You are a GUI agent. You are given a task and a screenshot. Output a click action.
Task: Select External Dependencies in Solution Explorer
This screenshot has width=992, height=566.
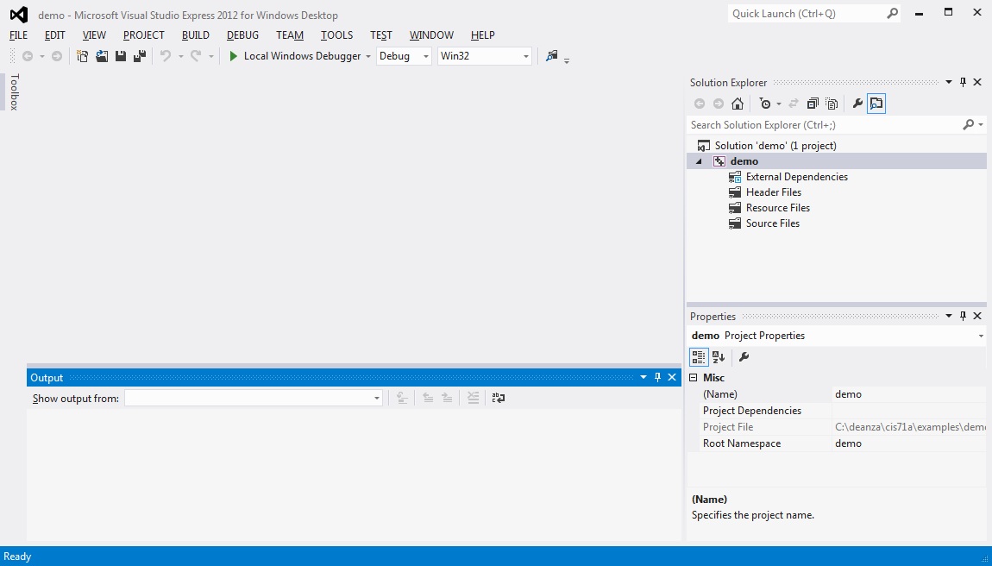pos(797,177)
